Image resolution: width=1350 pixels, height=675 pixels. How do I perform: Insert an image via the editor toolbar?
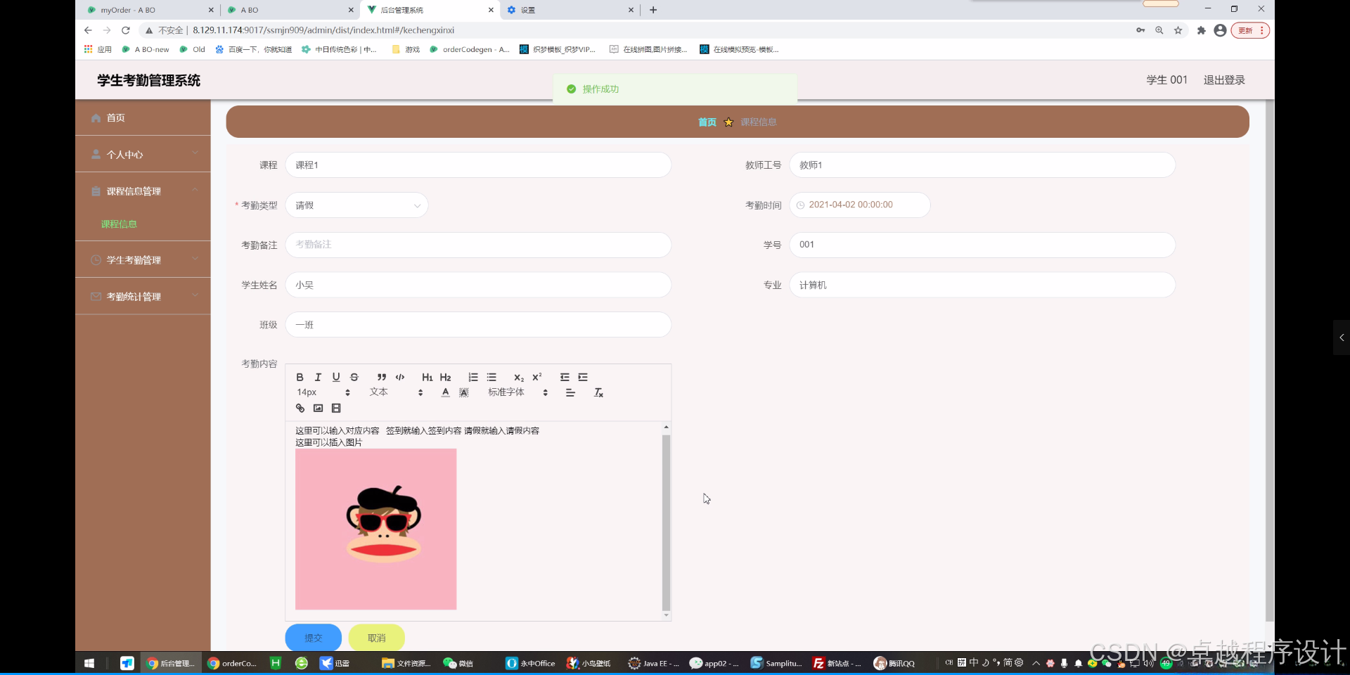[x=318, y=408]
